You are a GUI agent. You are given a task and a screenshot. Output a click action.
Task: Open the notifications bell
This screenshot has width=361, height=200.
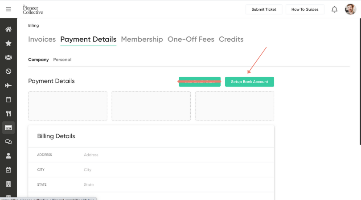click(x=335, y=9)
